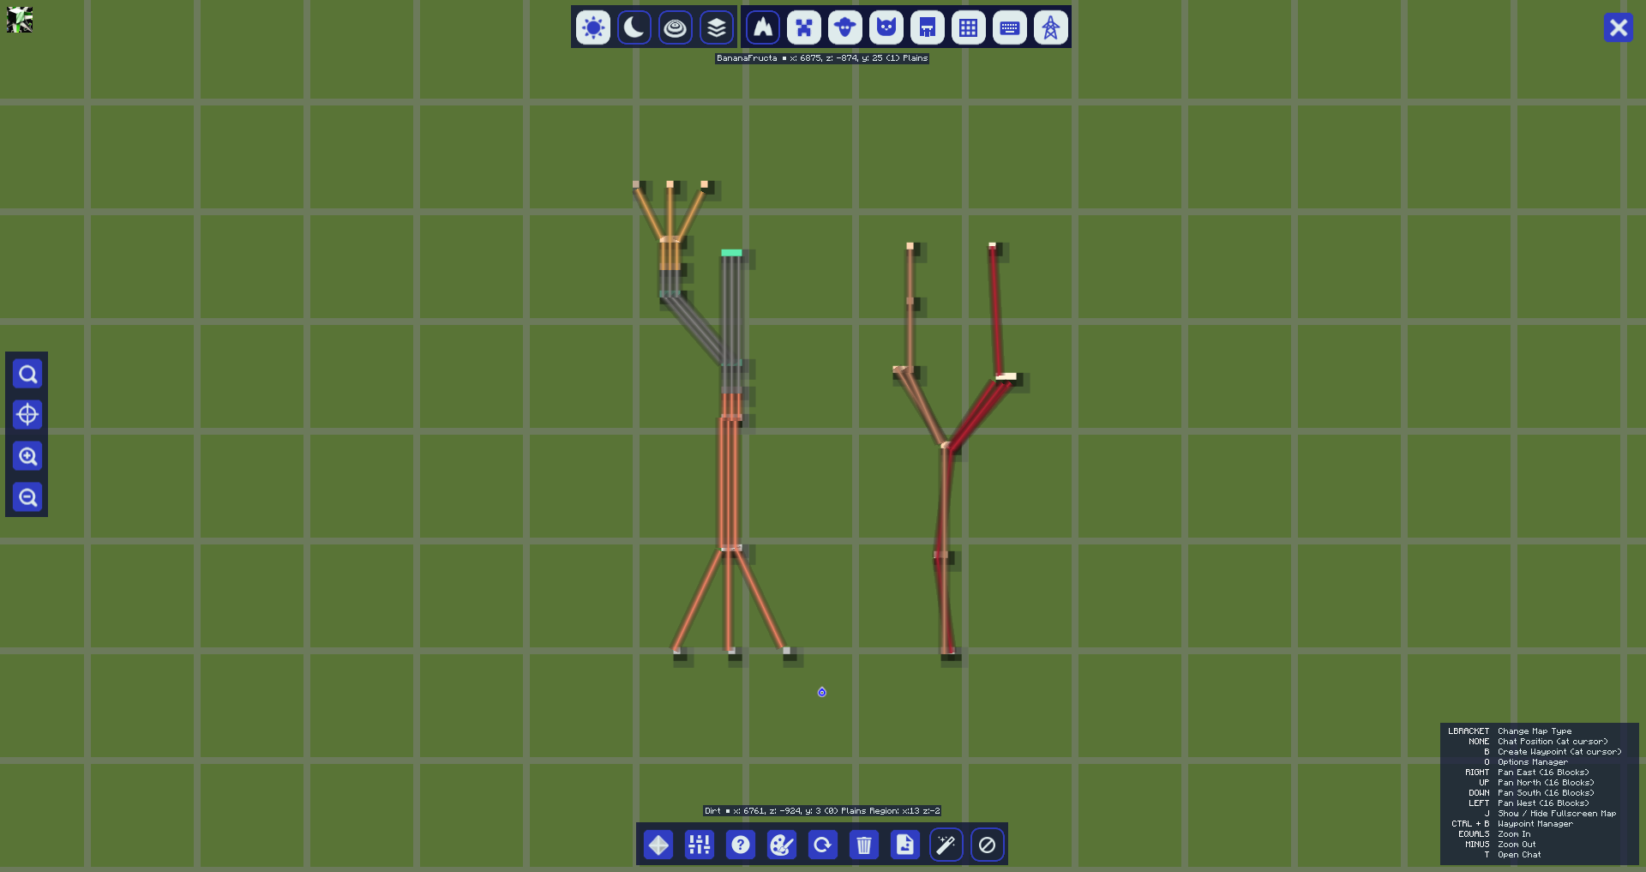Open the options sliders icon
The height and width of the screenshot is (872, 1646).
[x=700, y=845]
